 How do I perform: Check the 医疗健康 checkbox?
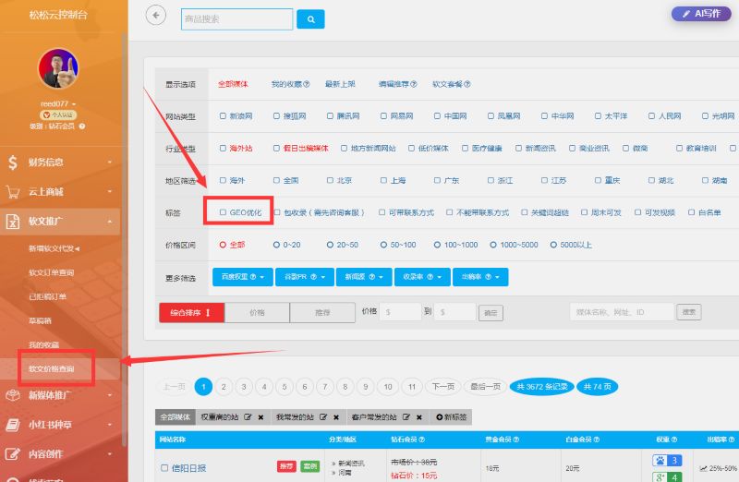point(465,148)
